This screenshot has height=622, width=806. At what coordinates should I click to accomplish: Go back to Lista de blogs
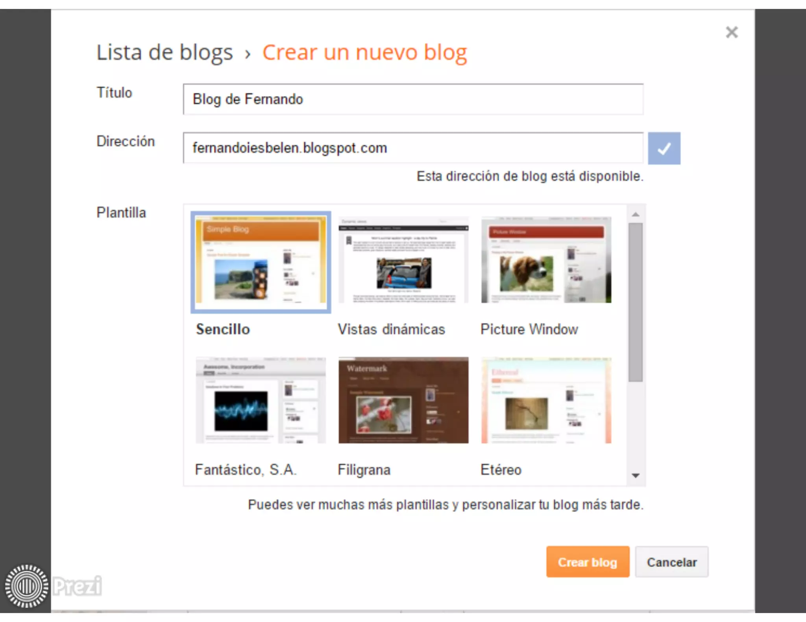pyautogui.click(x=165, y=53)
